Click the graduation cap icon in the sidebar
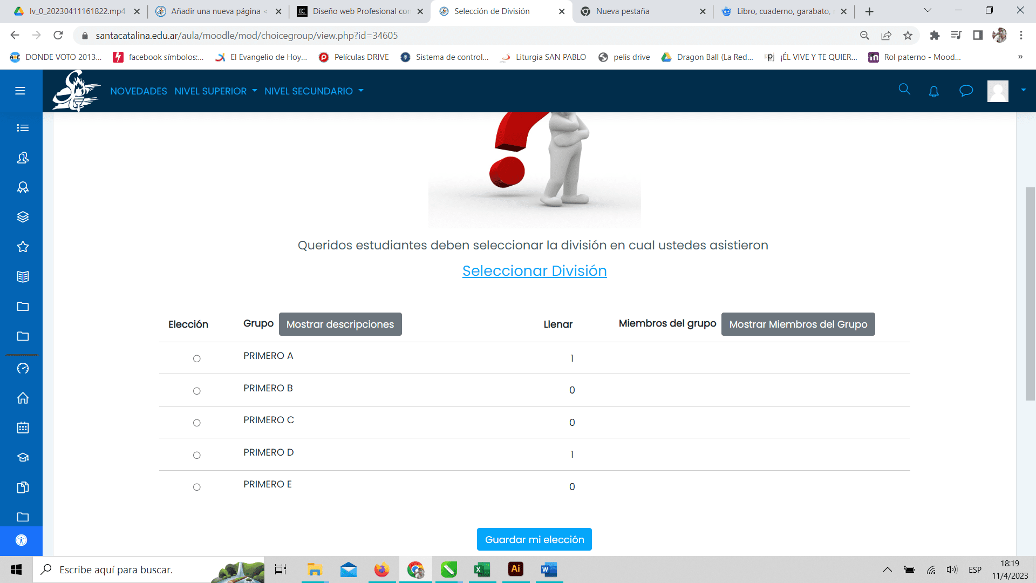Viewport: 1036px width, 583px height. pos(23,457)
